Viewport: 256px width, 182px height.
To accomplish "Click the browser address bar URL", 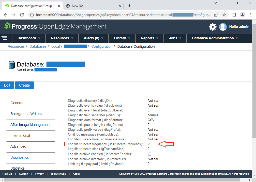I will [123, 15].
